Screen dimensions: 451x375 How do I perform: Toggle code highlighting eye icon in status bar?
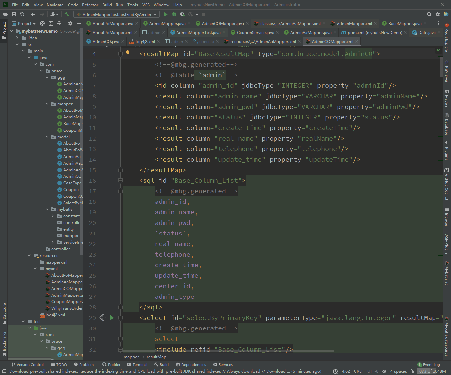384,371
